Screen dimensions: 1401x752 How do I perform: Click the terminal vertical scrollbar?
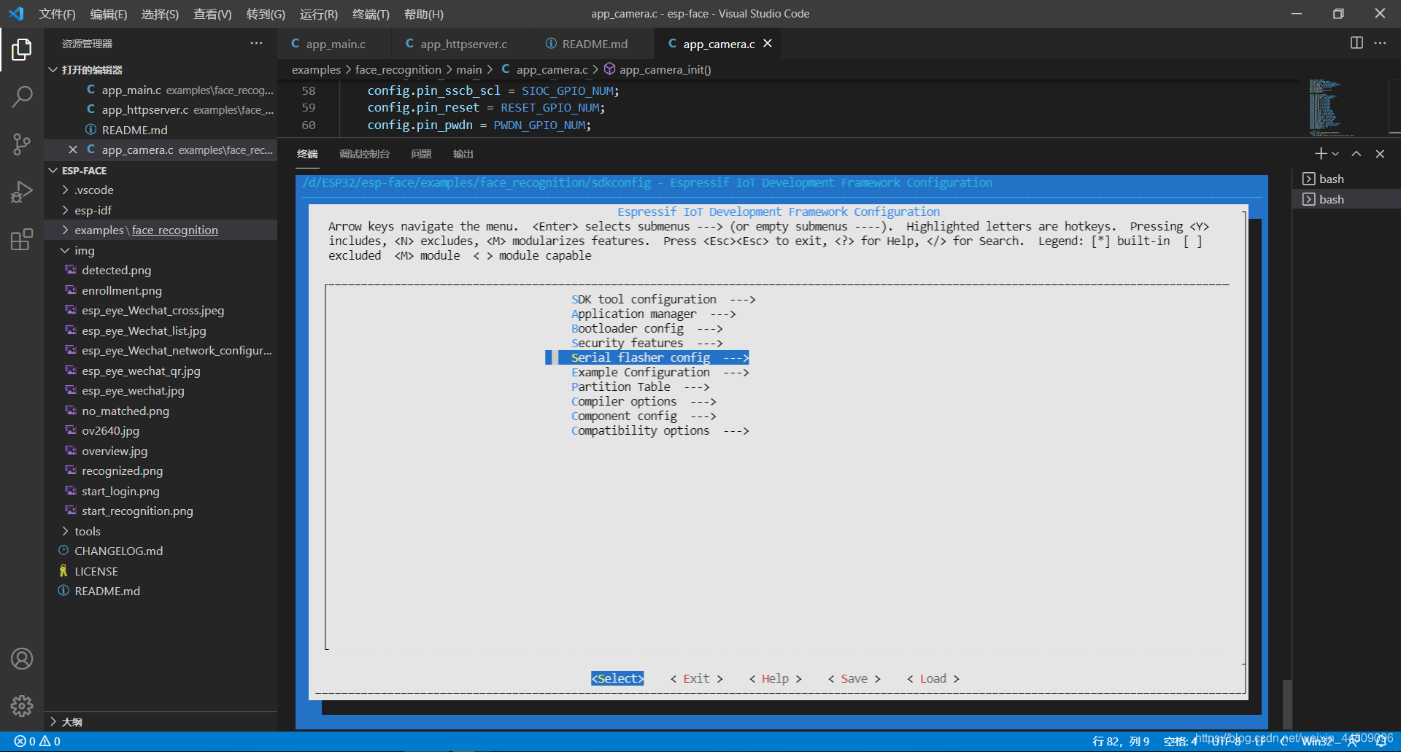(1286, 703)
